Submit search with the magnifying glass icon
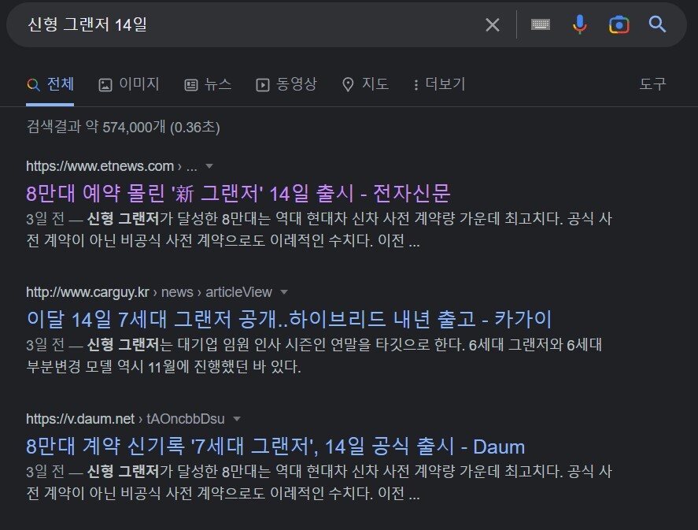698x530 pixels. tap(657, 24)
